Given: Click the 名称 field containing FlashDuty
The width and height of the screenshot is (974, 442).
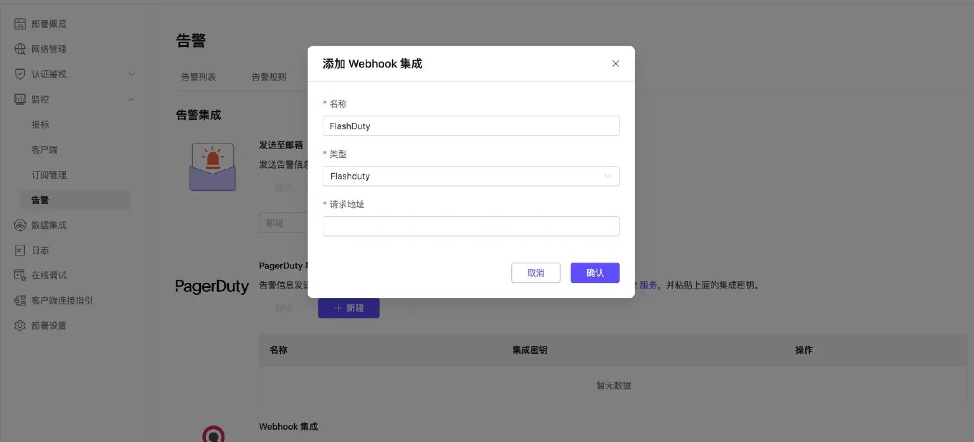Looking at the screenshot, I should [471, 126].
